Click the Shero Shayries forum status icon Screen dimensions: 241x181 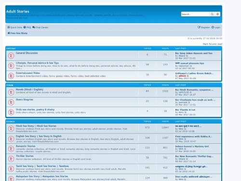pyautogui.click(x=11, y=102)
